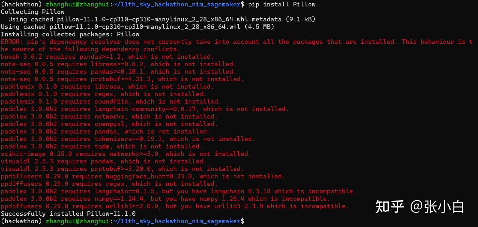
Task: Click the 'pip install Pillow' command text
Action: tap(281, 4)
